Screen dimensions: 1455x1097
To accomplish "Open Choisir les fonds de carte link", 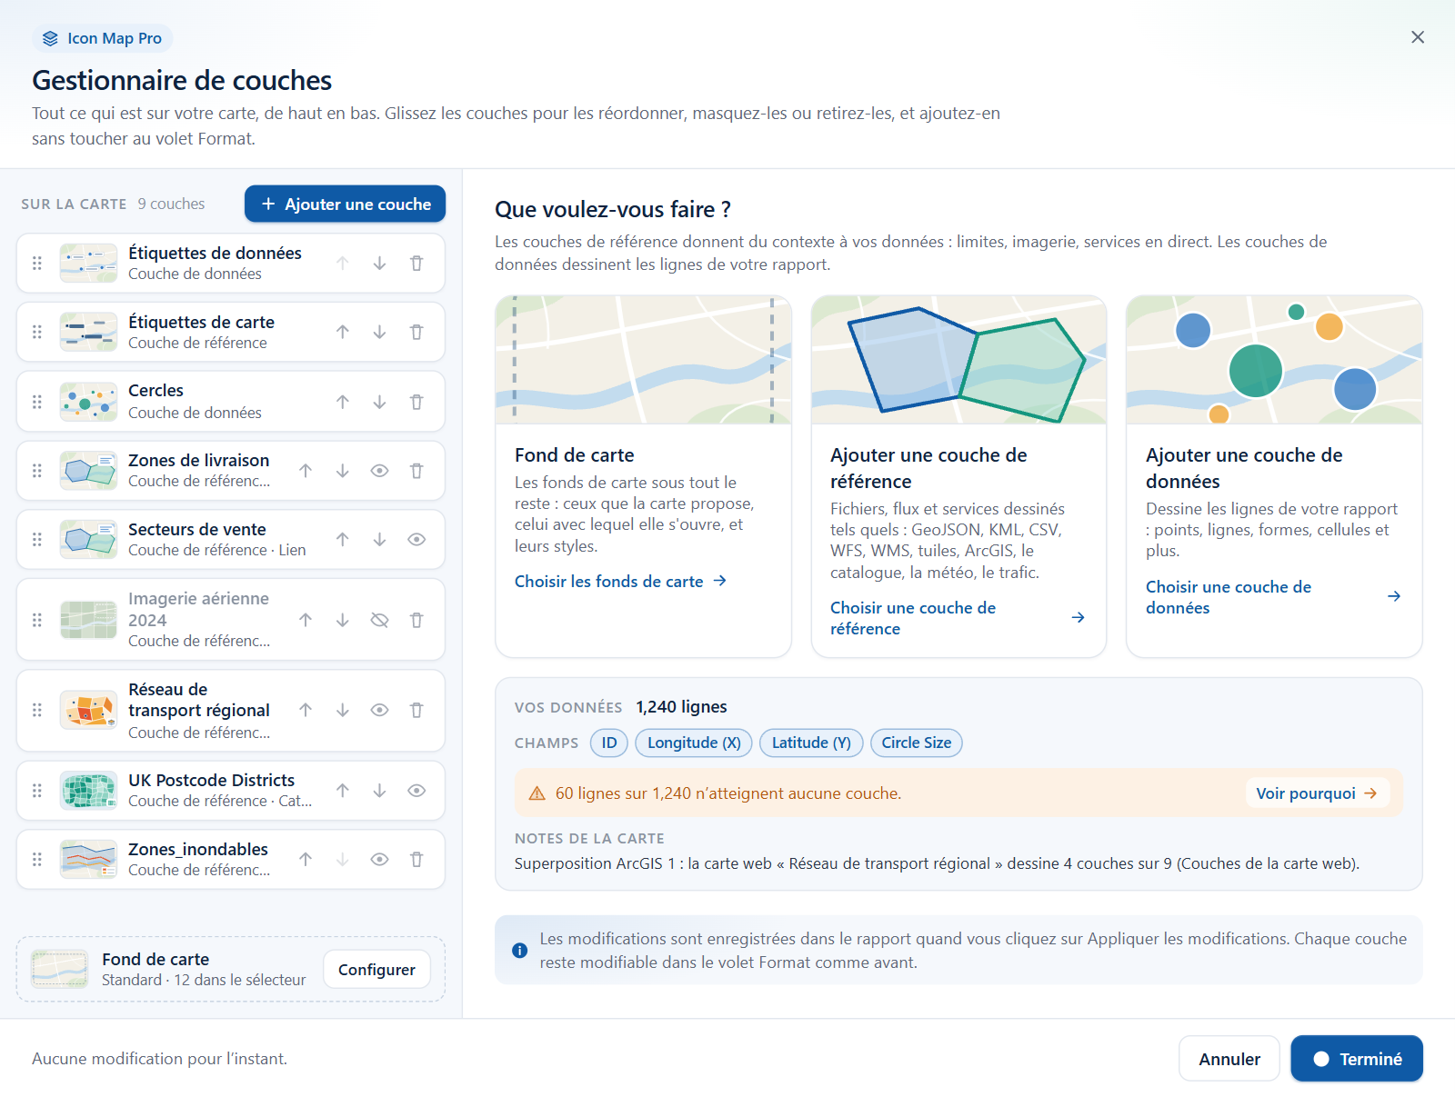I will pyautogui.click(x=620, y=582).
